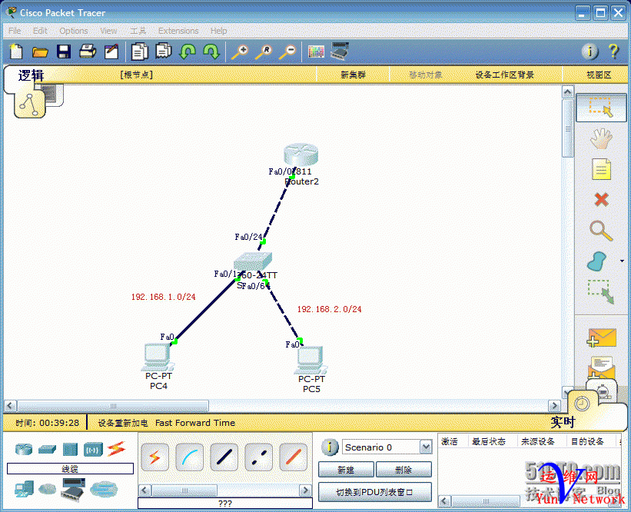The image size is (631, 512).
Task: Click the Save floppy disk icon
Action: (64, 52)
